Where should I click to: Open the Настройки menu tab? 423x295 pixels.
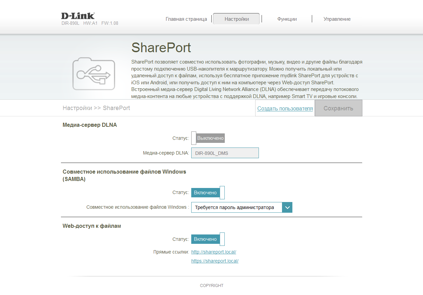236,19
